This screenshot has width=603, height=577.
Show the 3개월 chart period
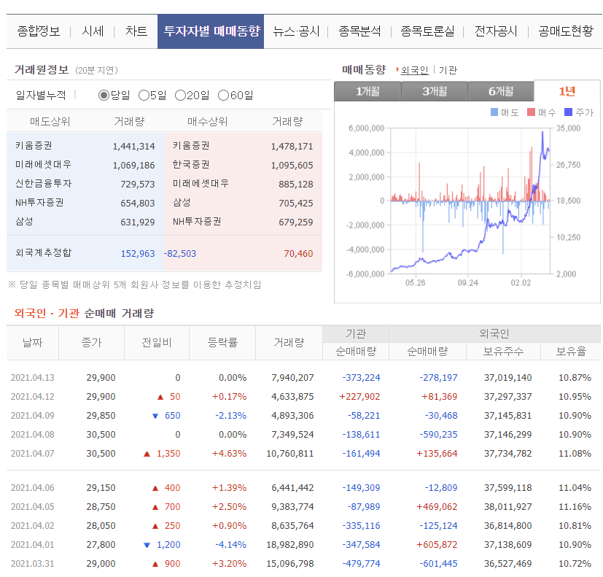[435, 92]
